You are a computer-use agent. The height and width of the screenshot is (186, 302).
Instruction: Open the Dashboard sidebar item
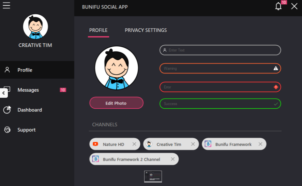tap(37, 110)
